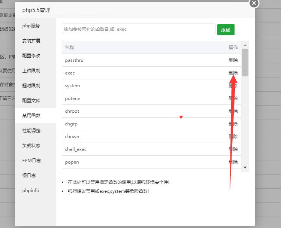281x228 pixels.
Task: Delete the passthru function entry
Action: coord(233,60)
